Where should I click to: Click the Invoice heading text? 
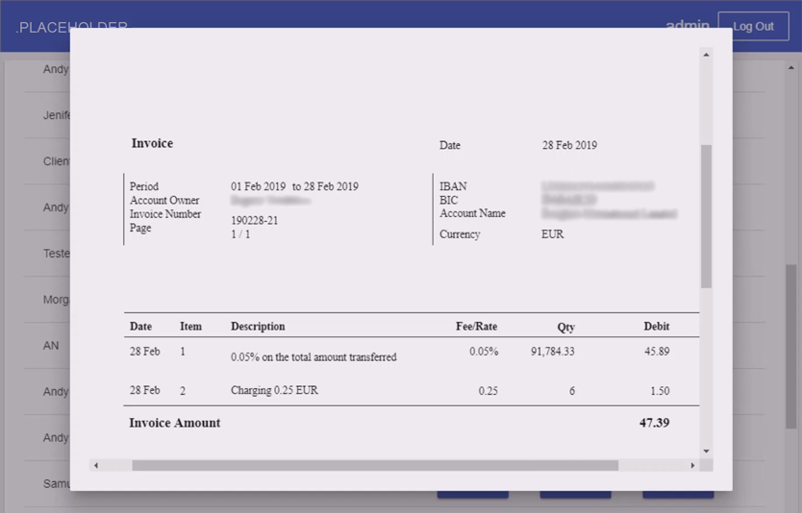click(x=152, y=143)
